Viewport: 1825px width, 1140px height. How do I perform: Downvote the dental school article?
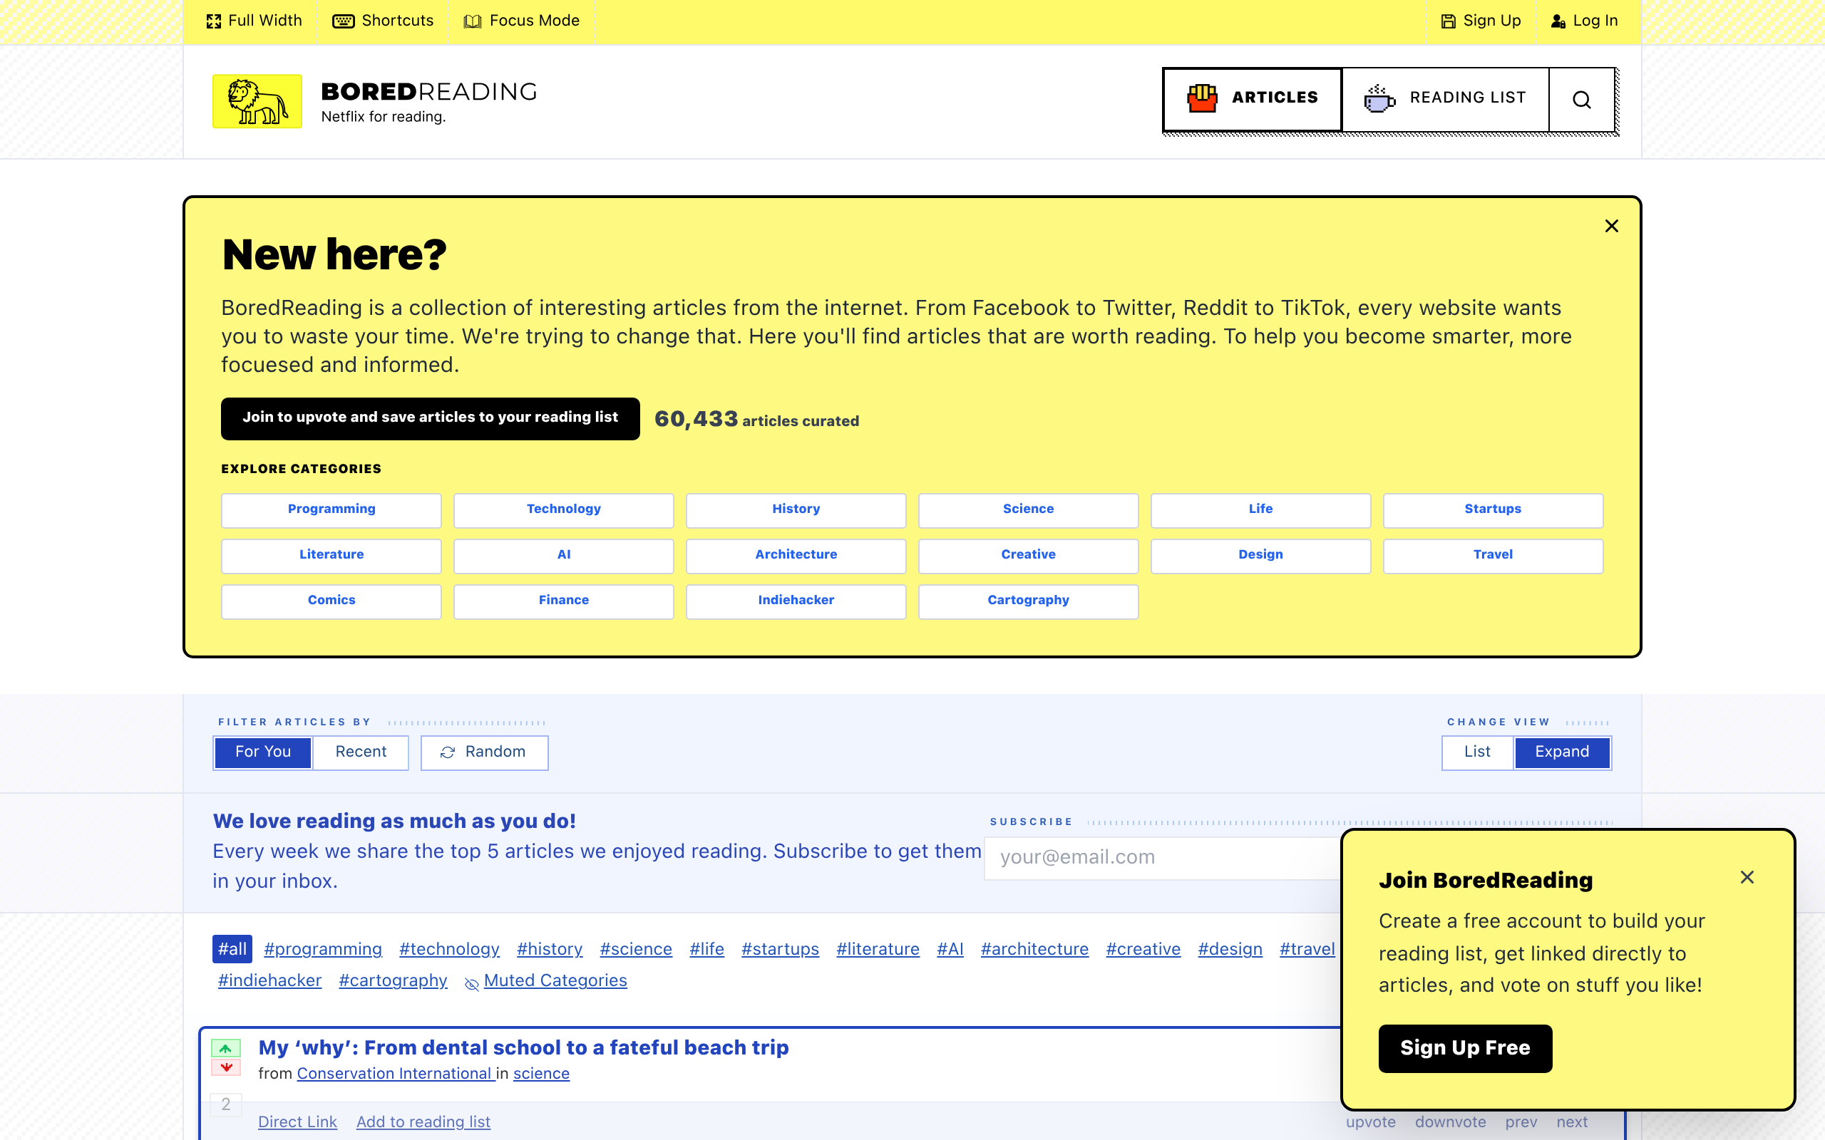coord(225,1067)
